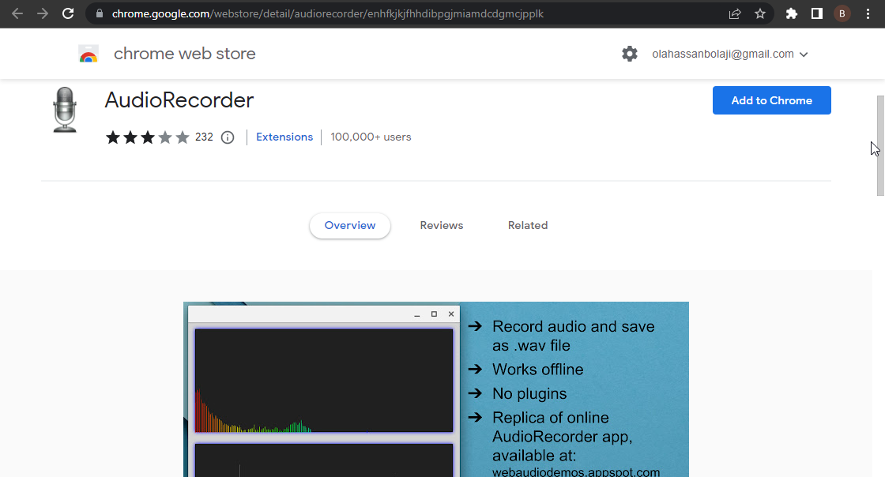The image size is (885, 477).
Task: View site information lock icon
Action: click(x=100, y=13)
